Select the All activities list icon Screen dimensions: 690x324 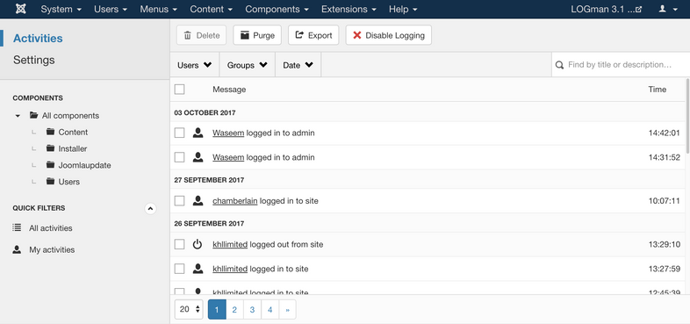click(x=17, y=227)
